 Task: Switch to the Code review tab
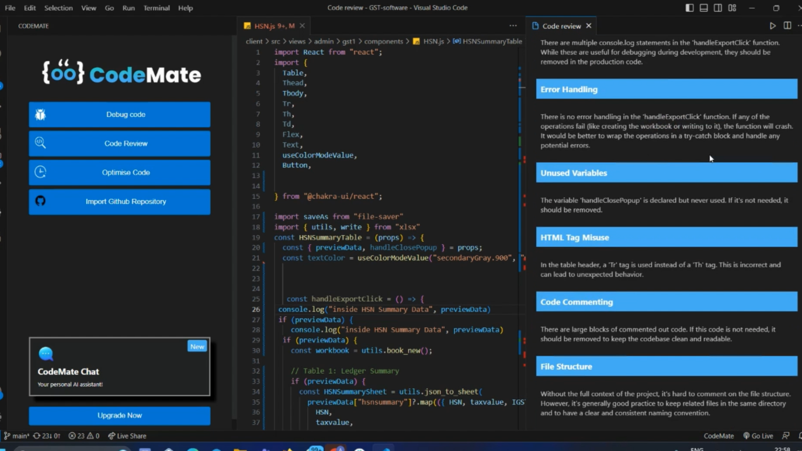pyautogui.click(x=561, y=26)
